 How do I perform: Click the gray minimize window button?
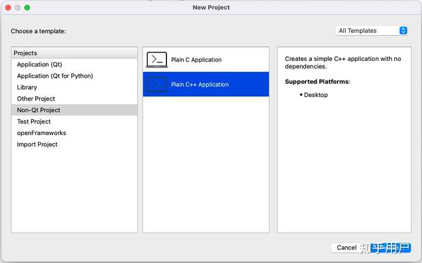click(18, 8)
